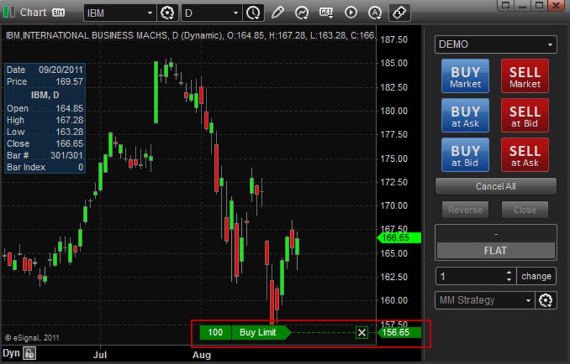The width and height of the screenshot is (570, 364).
Task: Expand the IBM symbol dropdown
Action: pos(149,13)
